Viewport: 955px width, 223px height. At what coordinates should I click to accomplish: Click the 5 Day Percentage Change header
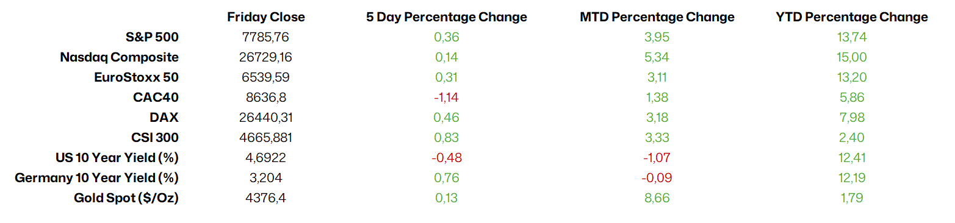(x=446, y=17)
